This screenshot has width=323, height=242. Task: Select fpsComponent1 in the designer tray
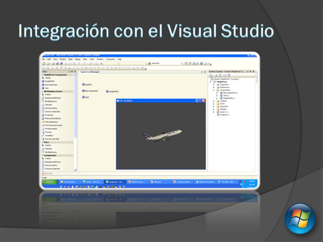(90, 91)
